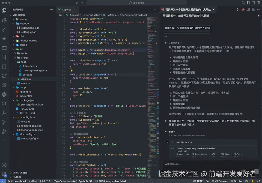Select script setup in the breadcrumb
The height and width of the screenshot is (183, 262).
click(91, 15)
